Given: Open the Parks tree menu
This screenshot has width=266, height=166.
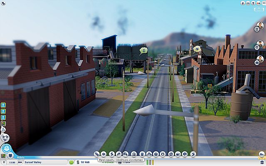Looking at the screenshot, I should click(x=185, y=154).
